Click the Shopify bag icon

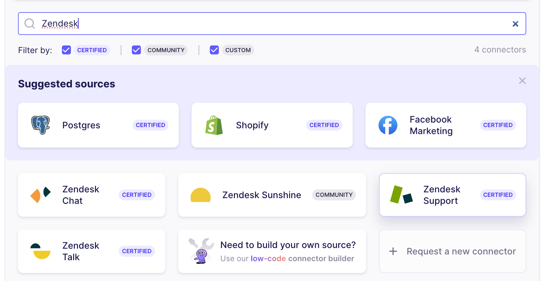214,125
